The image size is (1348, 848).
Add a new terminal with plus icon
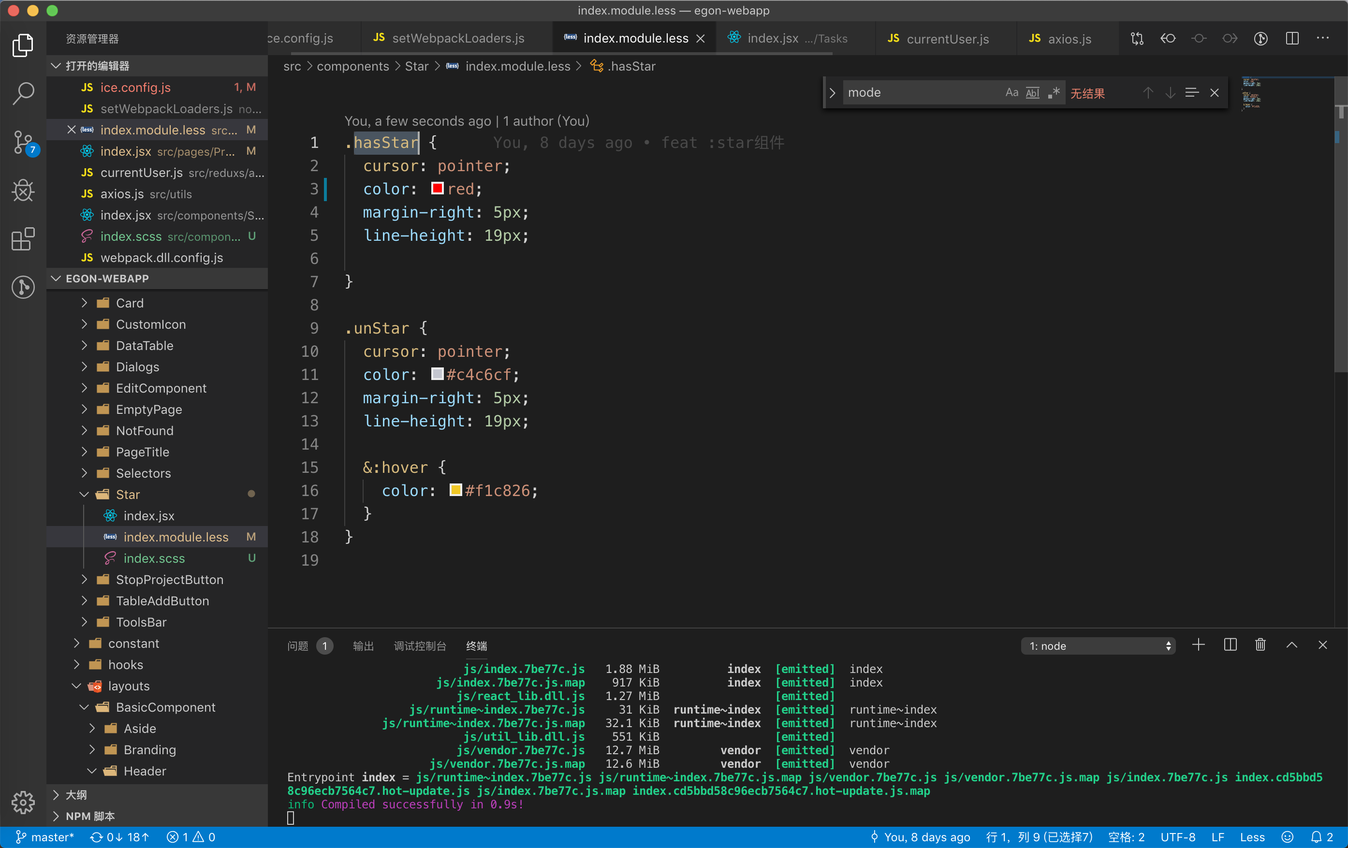pyautogui.click(x=1199, y=645)
